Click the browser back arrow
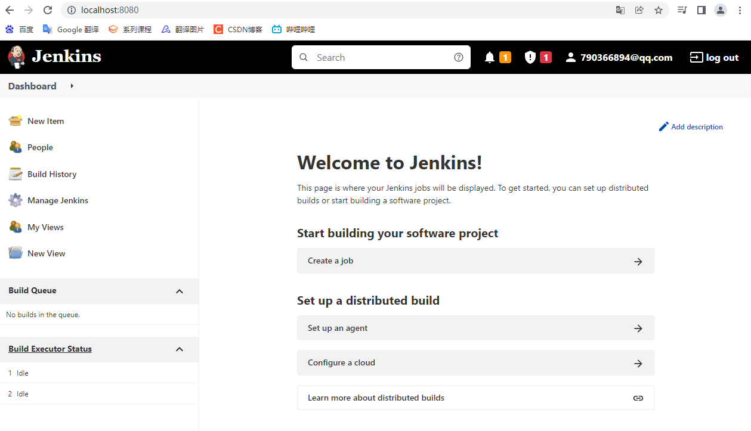Screen dimensions: 751x431 point(10,10)
